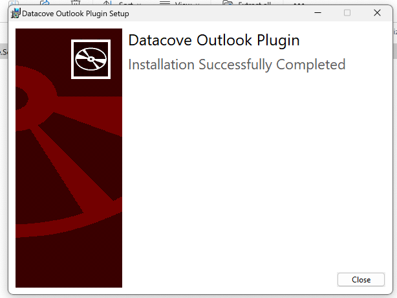Click the Extract all folder icon
This screenshot has width=397, height=298.
227,3
